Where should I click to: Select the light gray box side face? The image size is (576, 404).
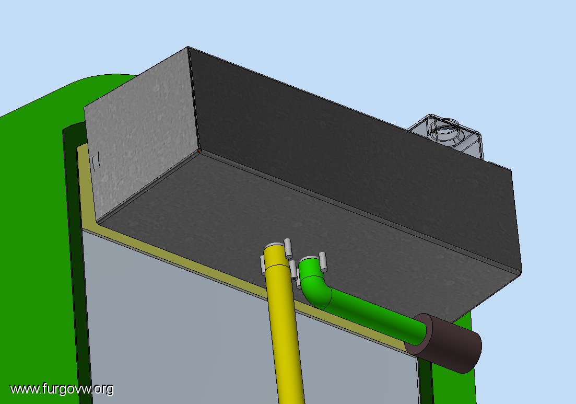click(142, 134)
